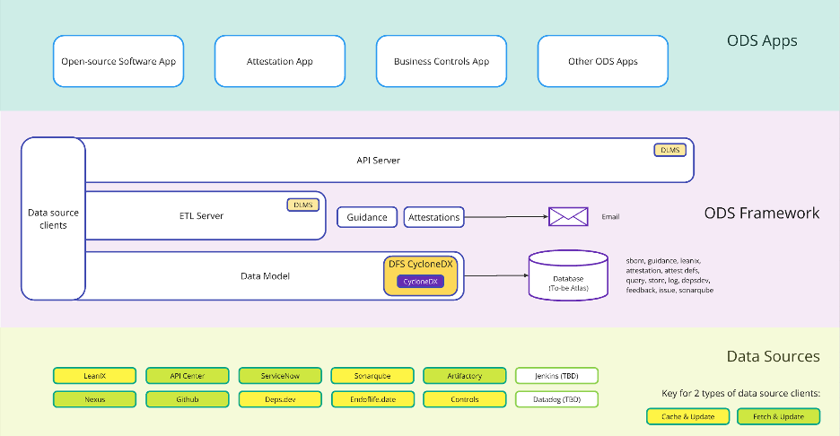Select the Business Controls App box
840x436 pixels.
(442, 61)
